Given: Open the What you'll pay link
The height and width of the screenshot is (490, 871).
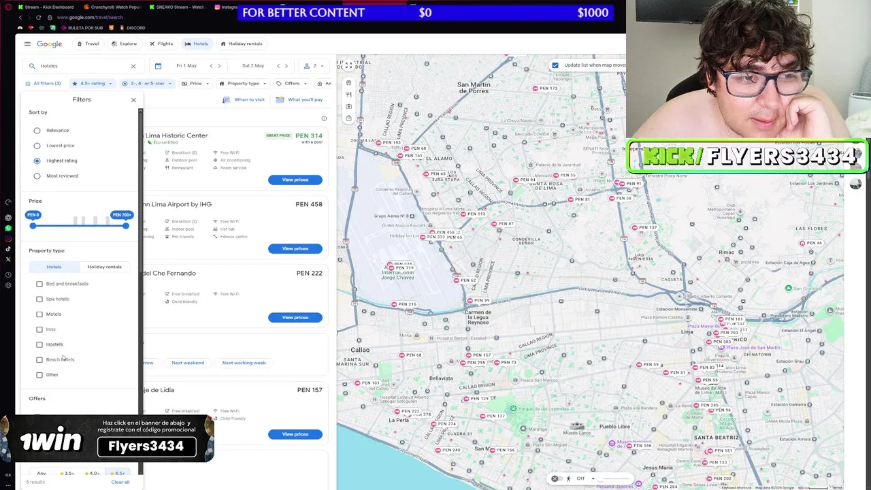Looking at the screenshot, I should click(299, 99).
